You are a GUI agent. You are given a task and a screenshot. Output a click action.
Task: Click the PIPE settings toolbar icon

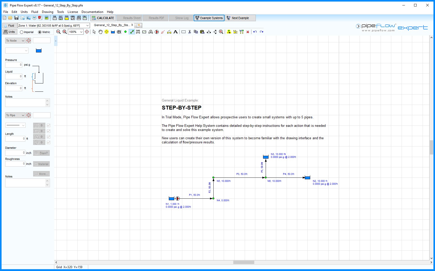click(67, 18)
